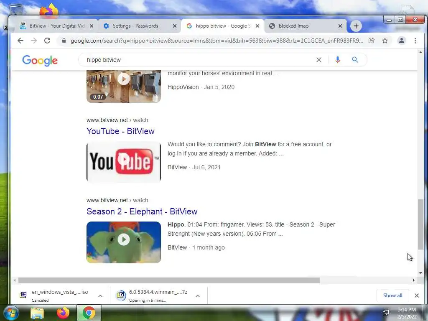Click the scroll down arrow
Image resolution: width=428 pixels, height=321 pixels.
pos(420,273)
